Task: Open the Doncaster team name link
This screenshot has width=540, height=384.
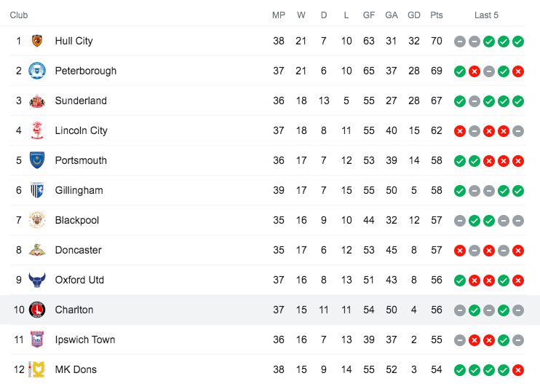Action: pyautogui.click(x=78, y=250)
